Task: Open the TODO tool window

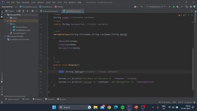Action: tap(26, 99)
